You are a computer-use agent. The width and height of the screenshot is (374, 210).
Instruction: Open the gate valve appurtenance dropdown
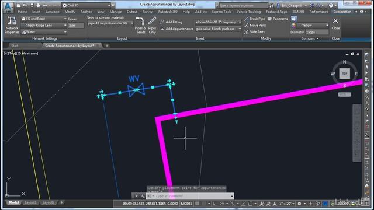[218, 29]
